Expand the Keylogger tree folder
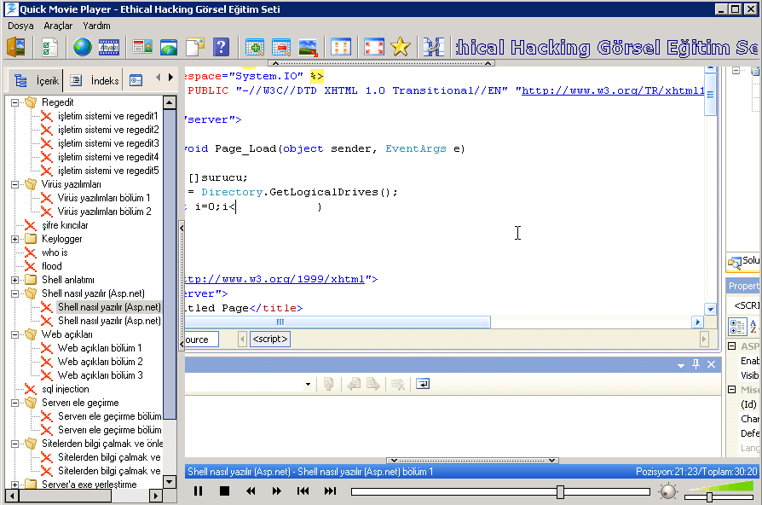The height and width of the screenshot is (505, 762). click(x=15, y=239)
